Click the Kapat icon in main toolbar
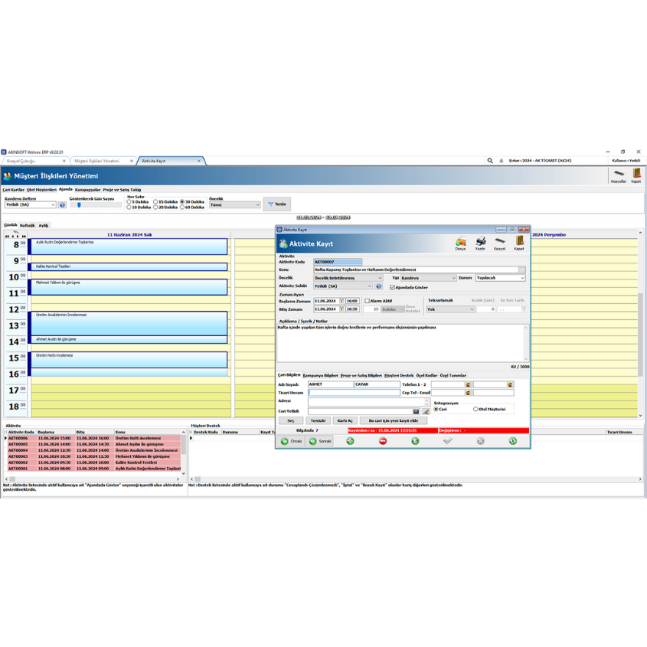 coord(636,176)
